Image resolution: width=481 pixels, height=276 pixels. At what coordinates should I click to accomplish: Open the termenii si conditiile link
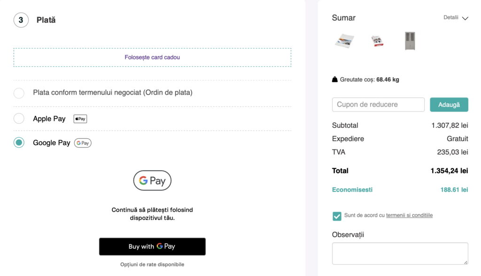[409, 215]
